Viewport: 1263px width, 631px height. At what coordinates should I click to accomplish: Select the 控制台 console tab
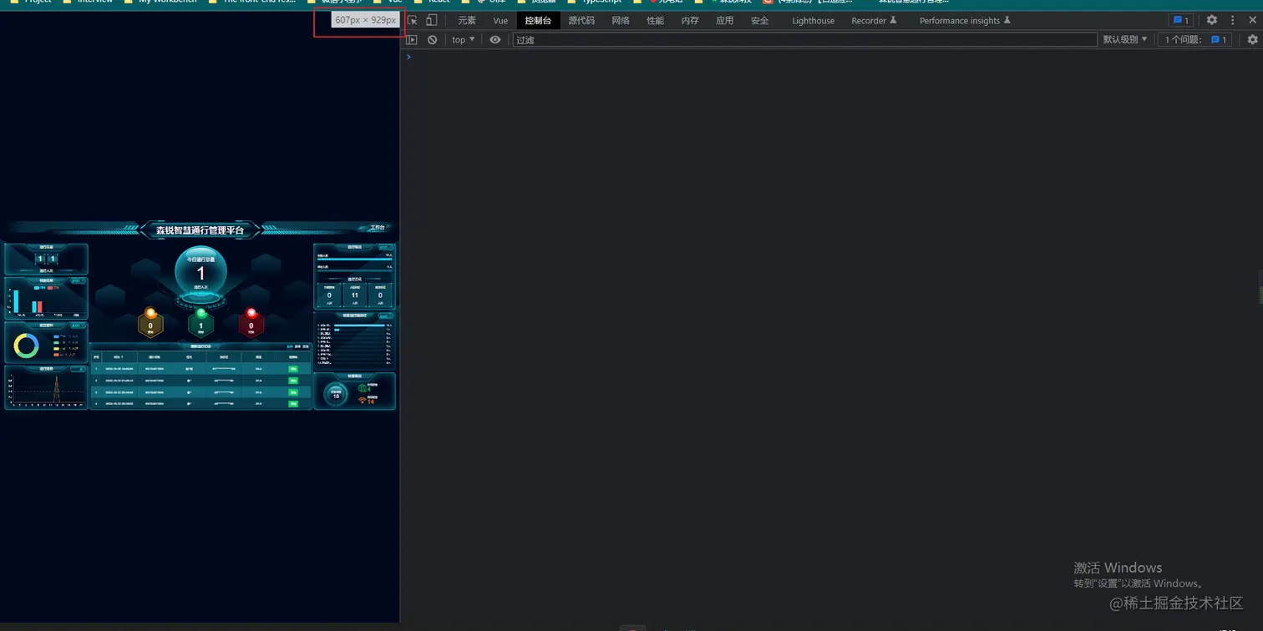(538, 21)
